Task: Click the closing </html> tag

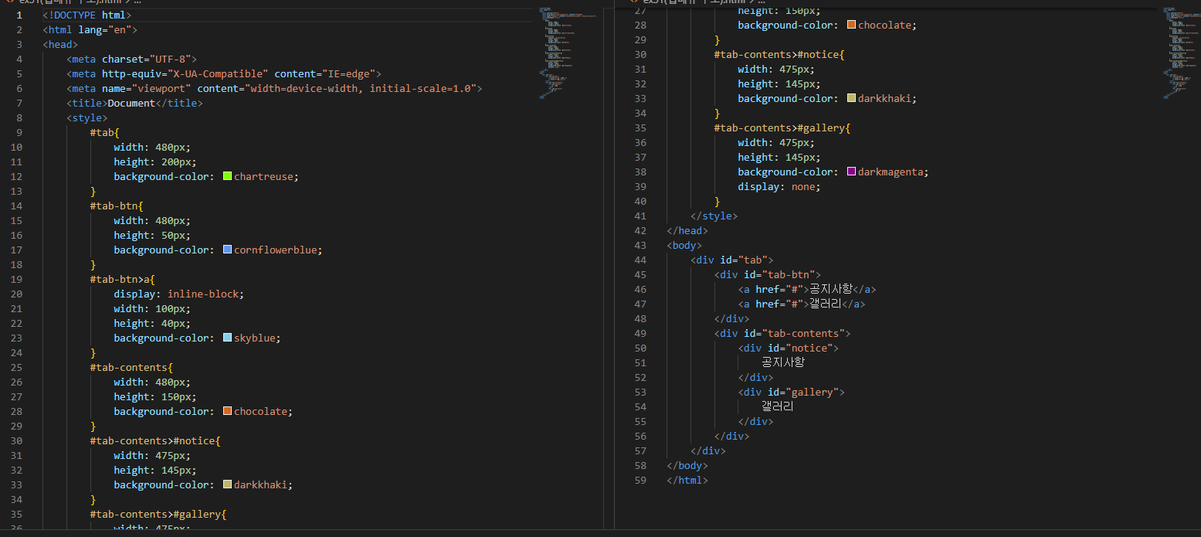Action: [687, 480]
